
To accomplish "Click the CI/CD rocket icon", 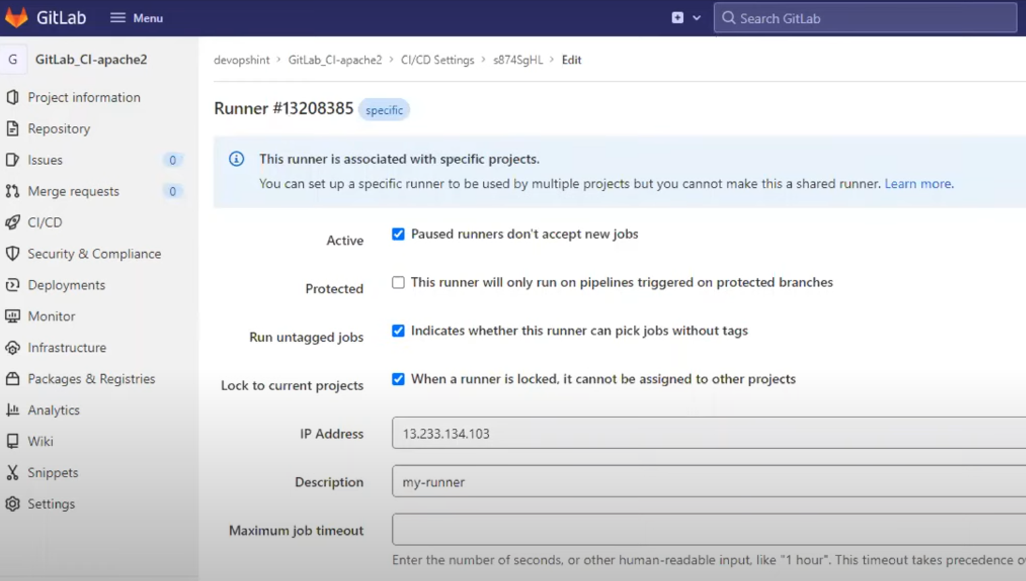I will click(x=12, y=222).
